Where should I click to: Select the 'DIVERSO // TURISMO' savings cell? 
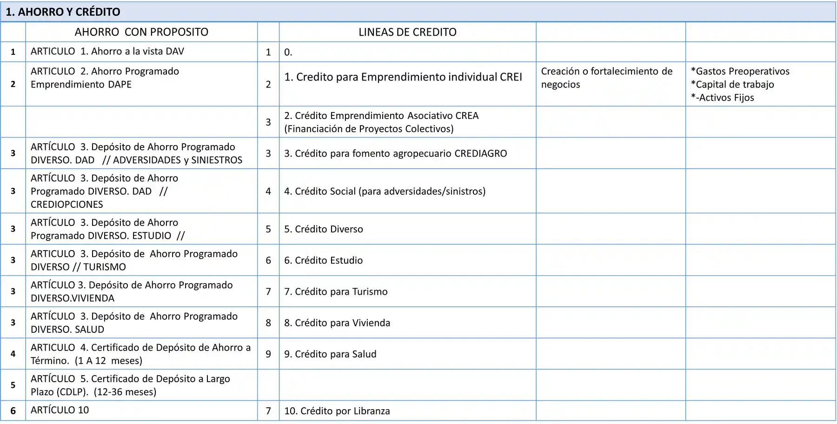click(x=141, y=260)
